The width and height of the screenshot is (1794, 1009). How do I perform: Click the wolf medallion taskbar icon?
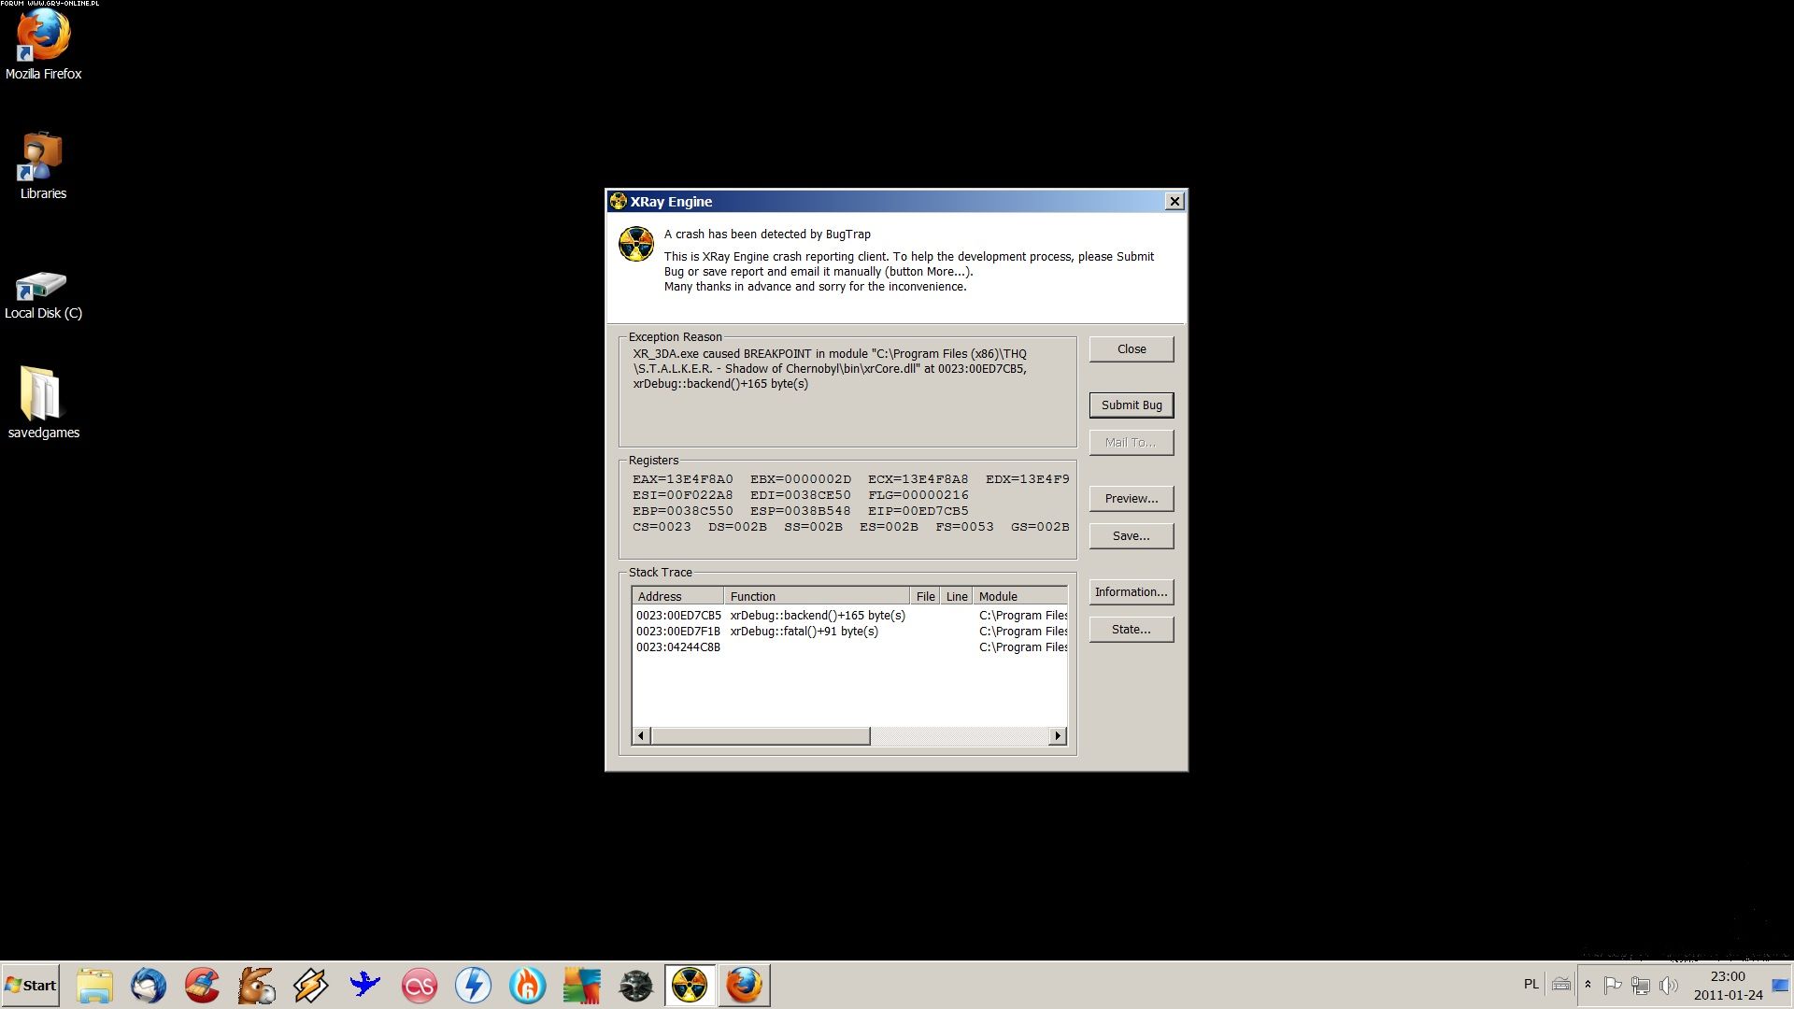click(636, 986)
